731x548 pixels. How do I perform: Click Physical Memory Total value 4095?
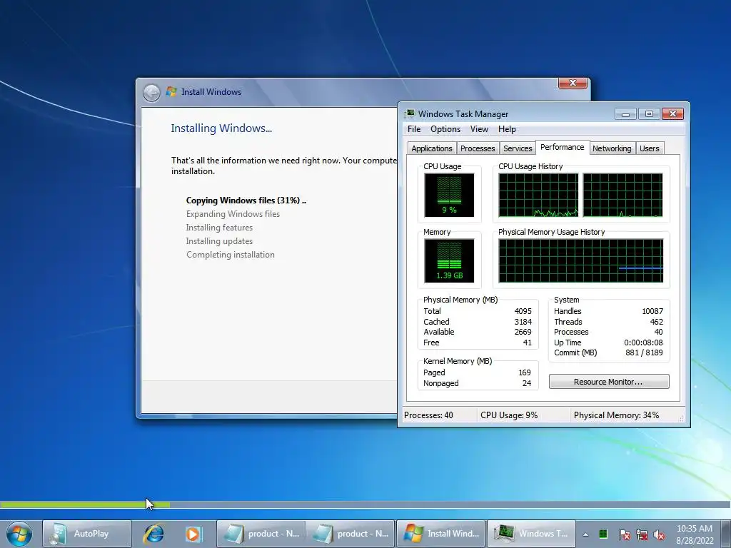523,311
